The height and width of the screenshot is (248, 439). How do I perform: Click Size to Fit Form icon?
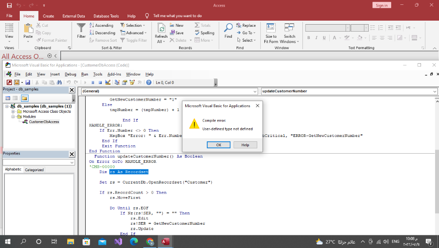pos(271,33)
